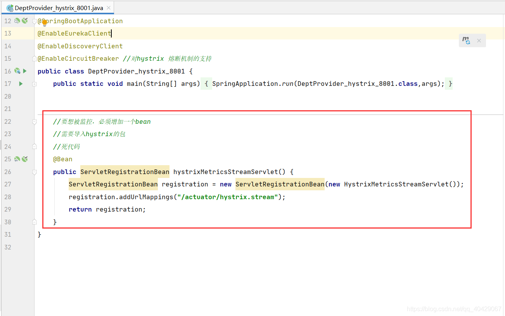This screenshot has width=505, height=316.
Task: Click the @EnableCircuitBreaker annotation
Action: click(78, 58)
